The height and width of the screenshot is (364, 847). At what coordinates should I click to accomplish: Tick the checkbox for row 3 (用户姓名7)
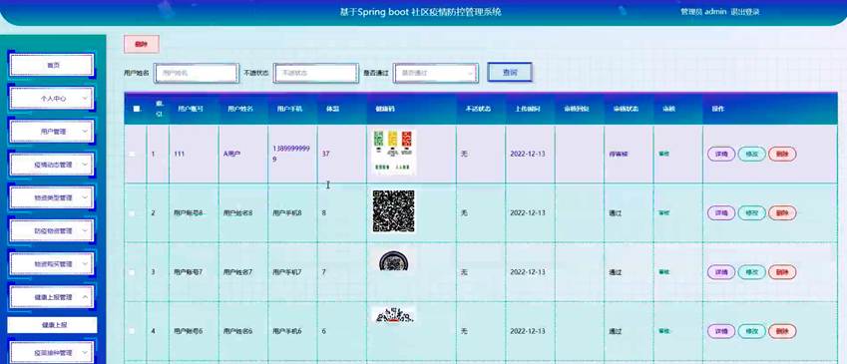(x=133, y=272)
